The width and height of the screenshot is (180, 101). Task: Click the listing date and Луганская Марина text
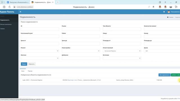click(x=32, y=80)
